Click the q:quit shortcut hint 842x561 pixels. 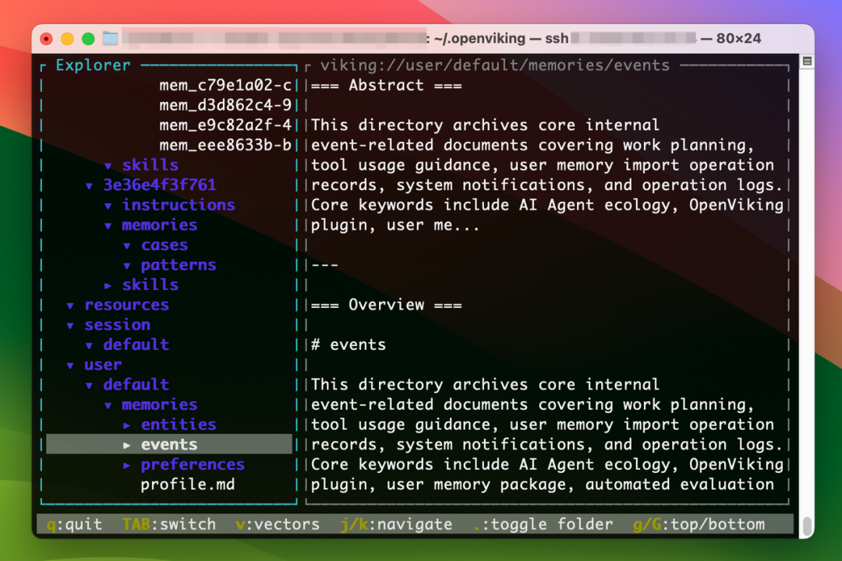click(x=74, y=524)
